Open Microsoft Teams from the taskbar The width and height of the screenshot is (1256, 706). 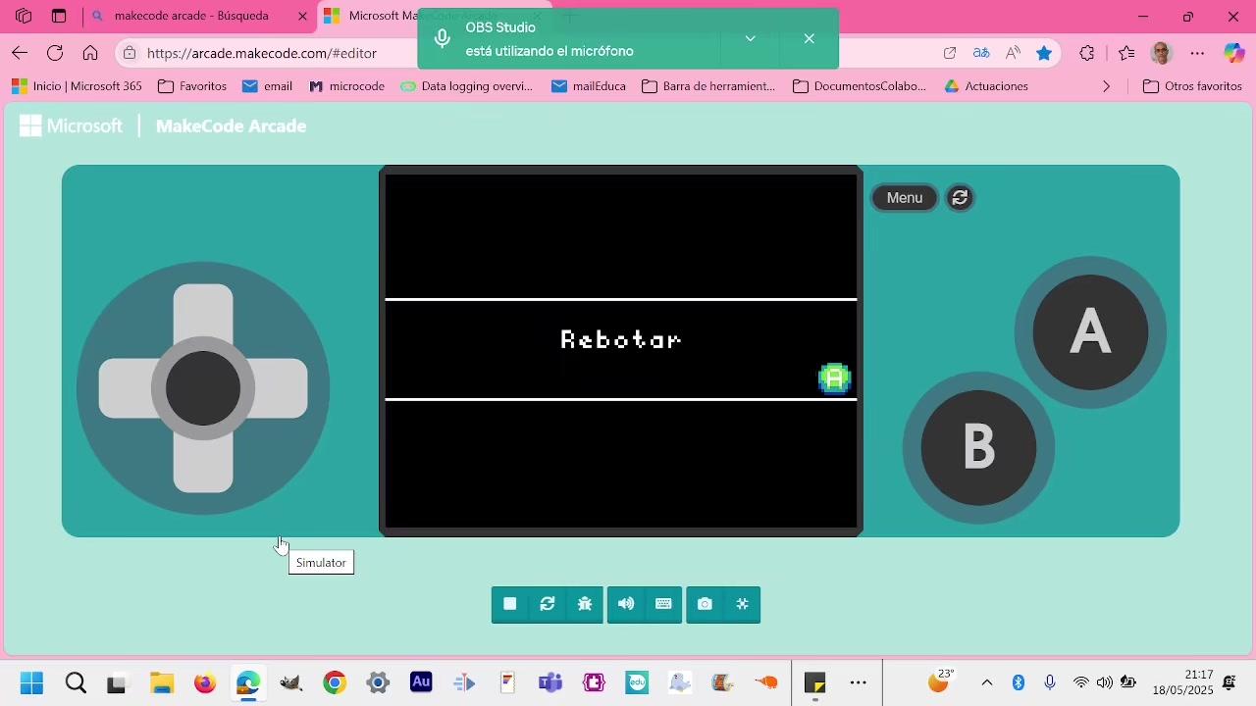point(550,682)
